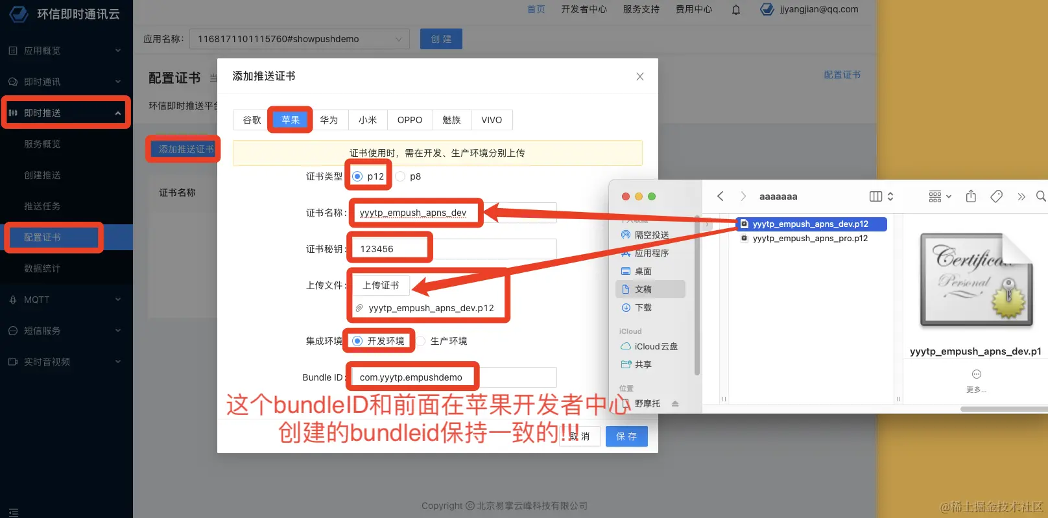Click the 短信服务 sidebar icon

click(13, 331)
